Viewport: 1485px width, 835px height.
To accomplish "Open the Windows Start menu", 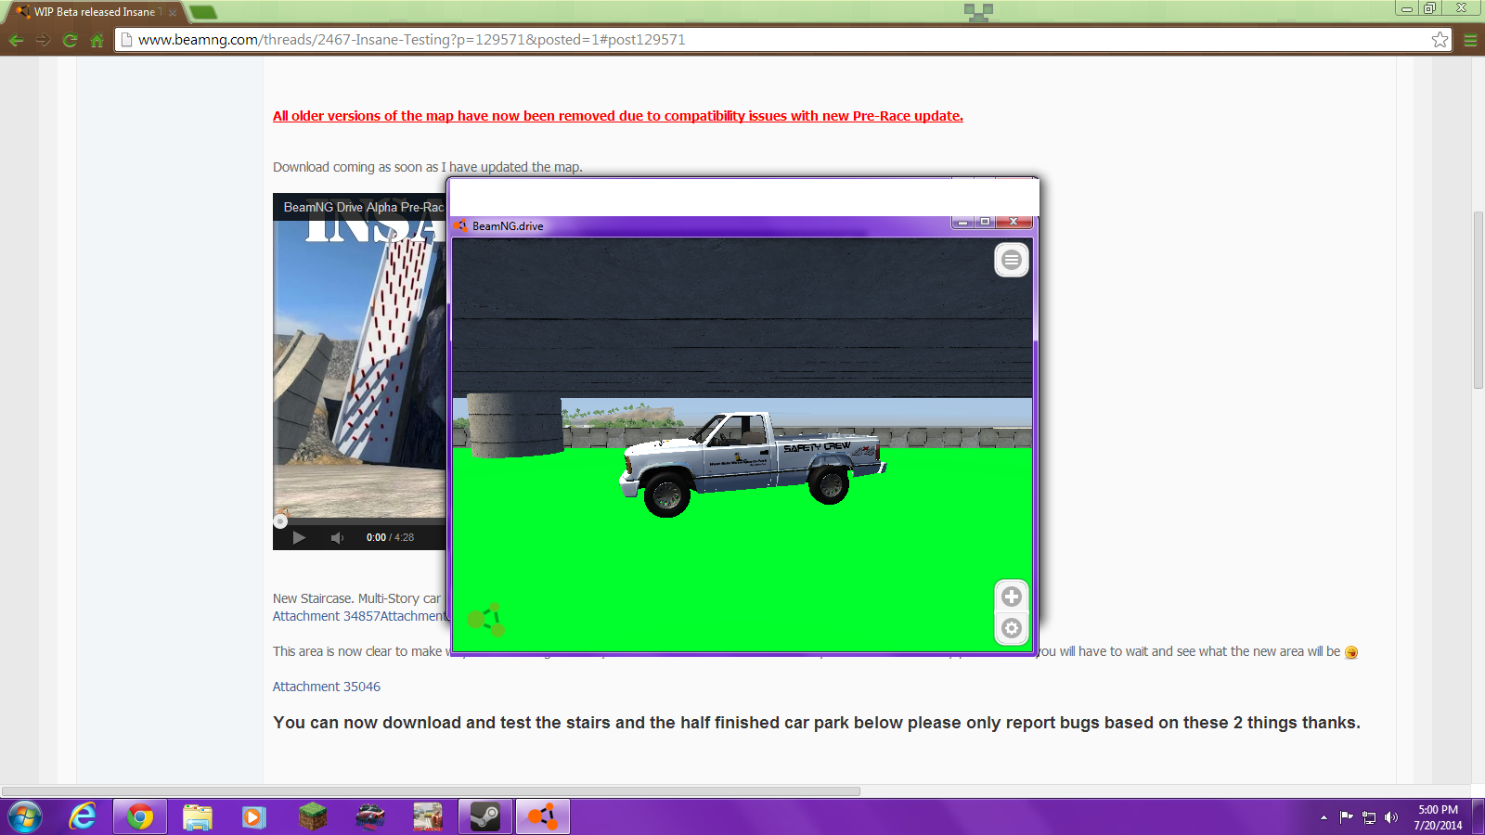I will pos(25,817).
